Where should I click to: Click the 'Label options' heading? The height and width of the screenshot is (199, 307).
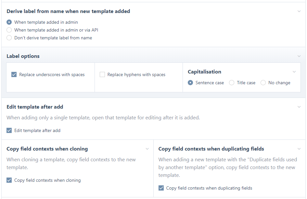[23, 56]
